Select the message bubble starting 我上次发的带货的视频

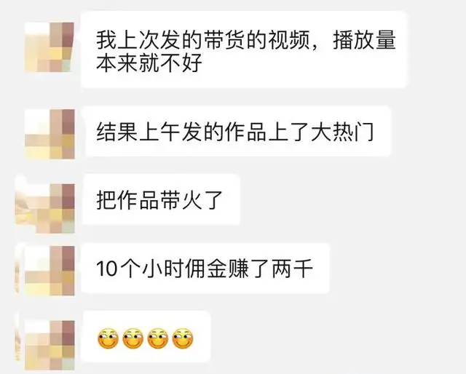[x=244, y=49]
